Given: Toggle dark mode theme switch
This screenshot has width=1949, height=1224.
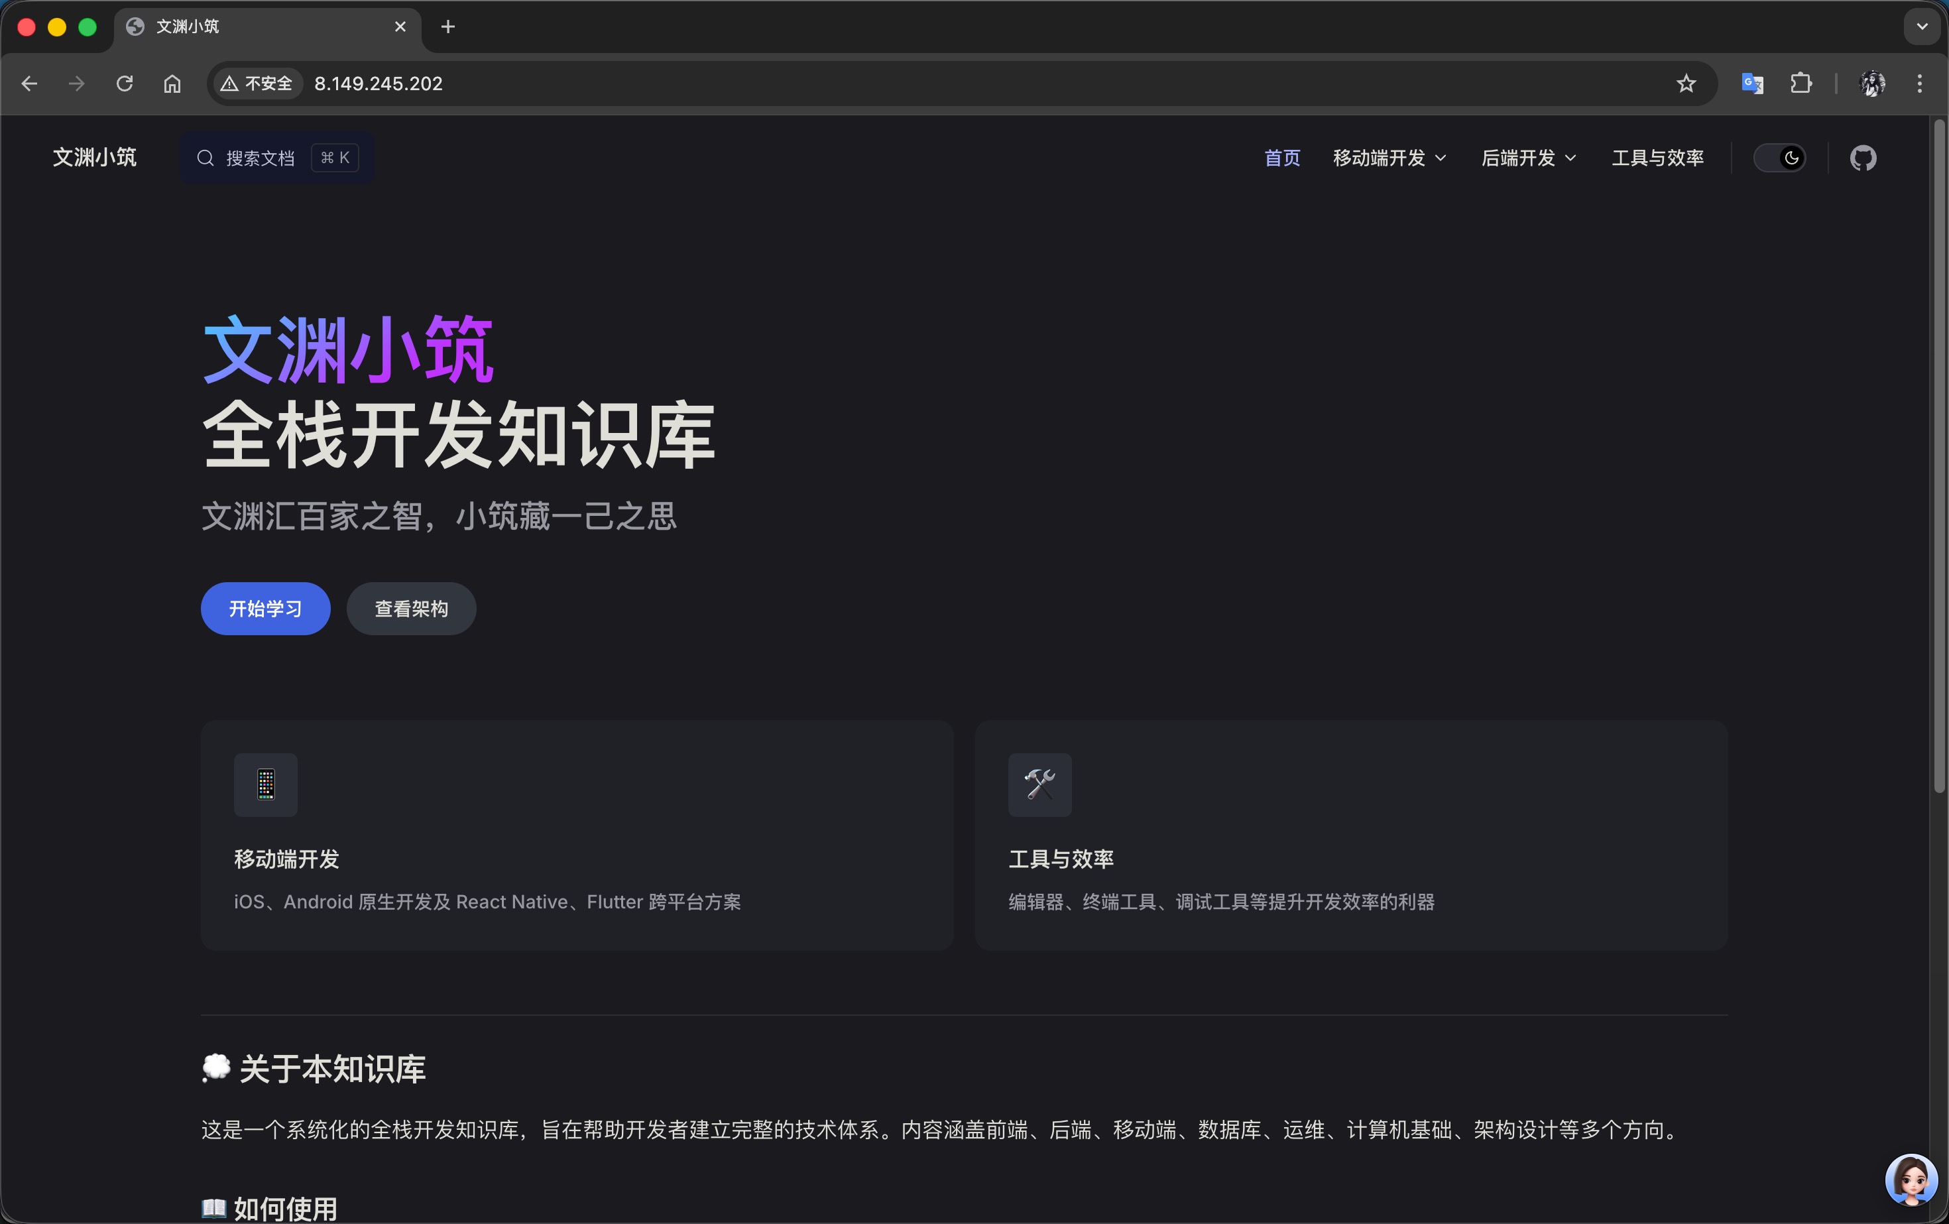Looking at the screenshot, I should tap(1781, 157).
